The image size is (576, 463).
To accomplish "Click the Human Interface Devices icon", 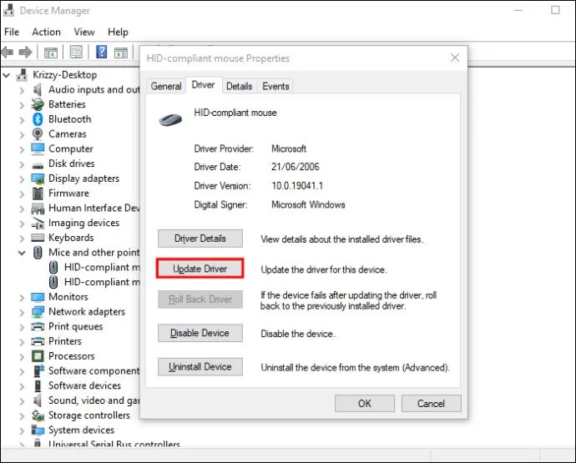I will (38, 209).
